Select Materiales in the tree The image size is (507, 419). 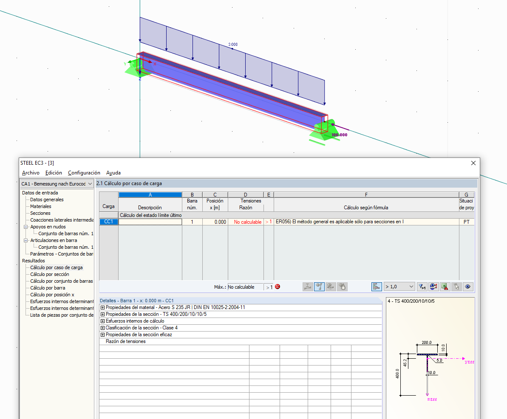point(41,206)
